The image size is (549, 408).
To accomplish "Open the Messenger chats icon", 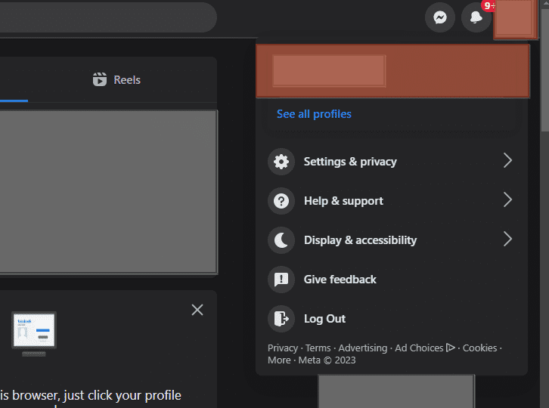I will click(440, 17).
